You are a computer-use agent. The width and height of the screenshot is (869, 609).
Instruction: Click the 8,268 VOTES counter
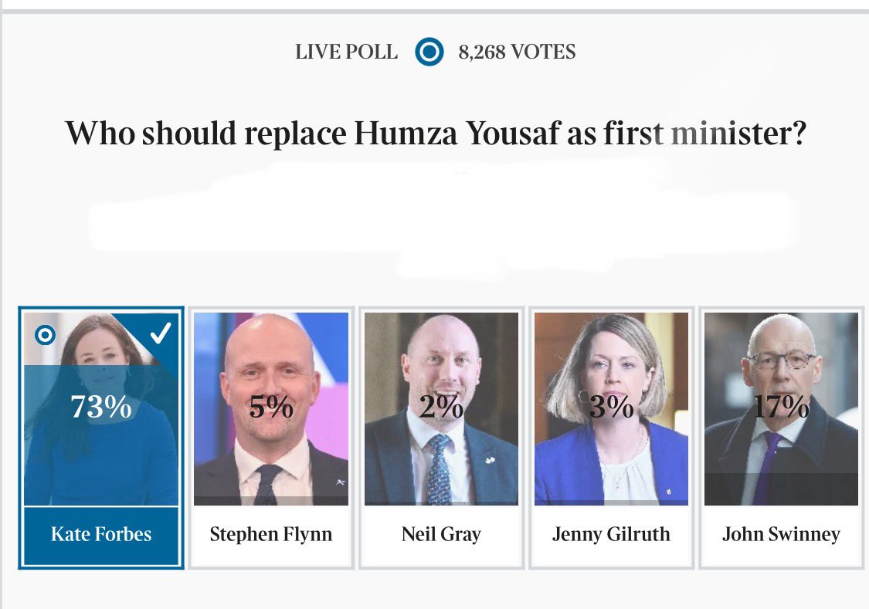click(x=517, y=52)
